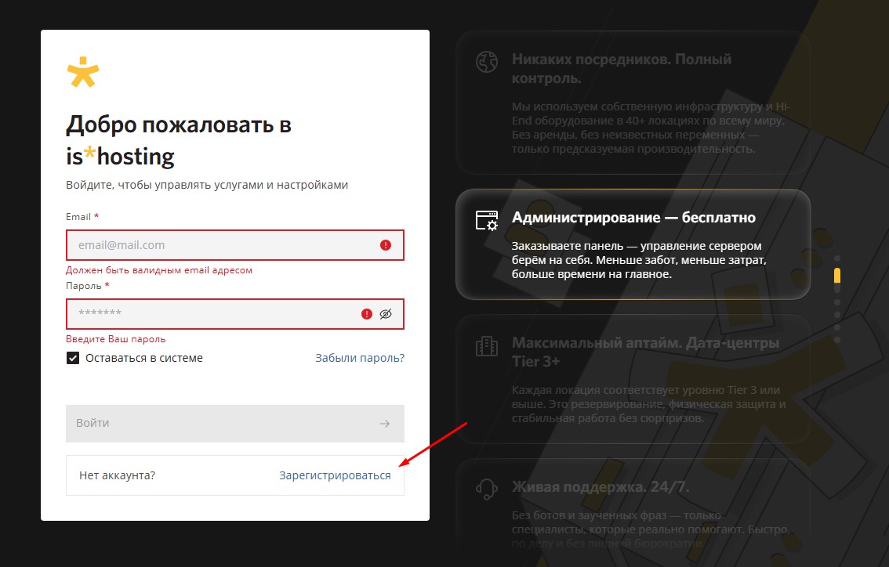Click the red error icon in password field
This screenshot has height=567, width=889.
point(367,314)
